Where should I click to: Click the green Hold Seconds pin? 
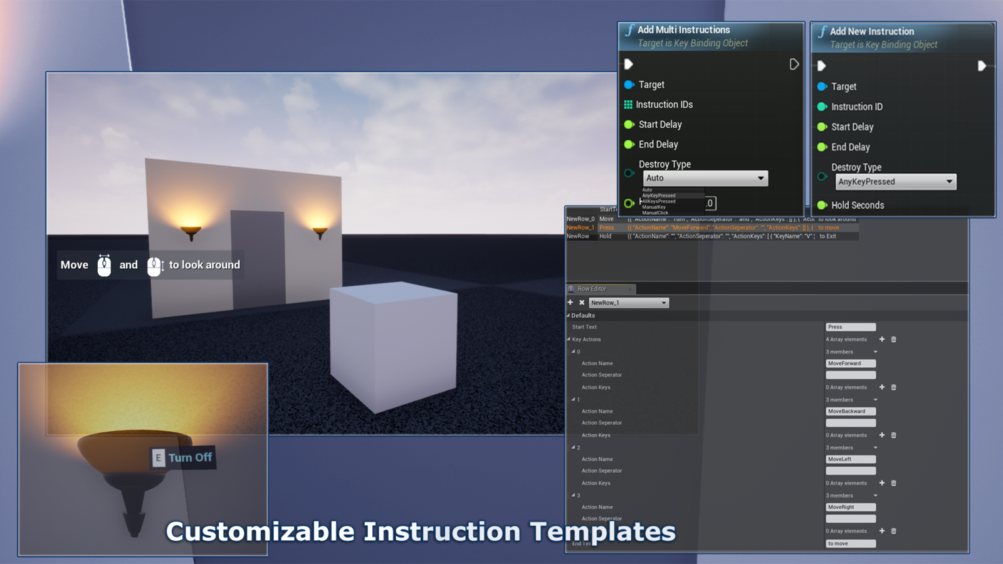[822, 205]
